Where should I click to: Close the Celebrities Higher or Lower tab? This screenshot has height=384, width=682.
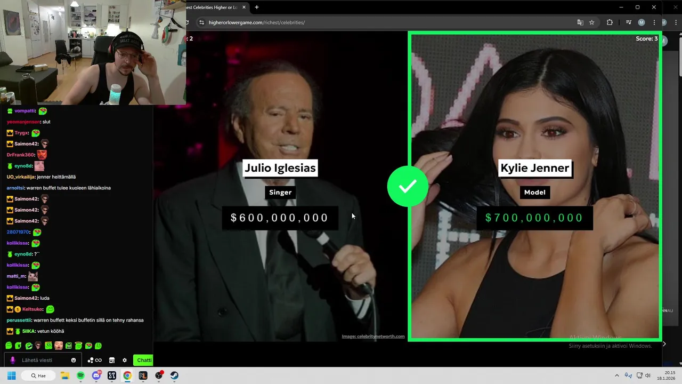pos(245,7)
